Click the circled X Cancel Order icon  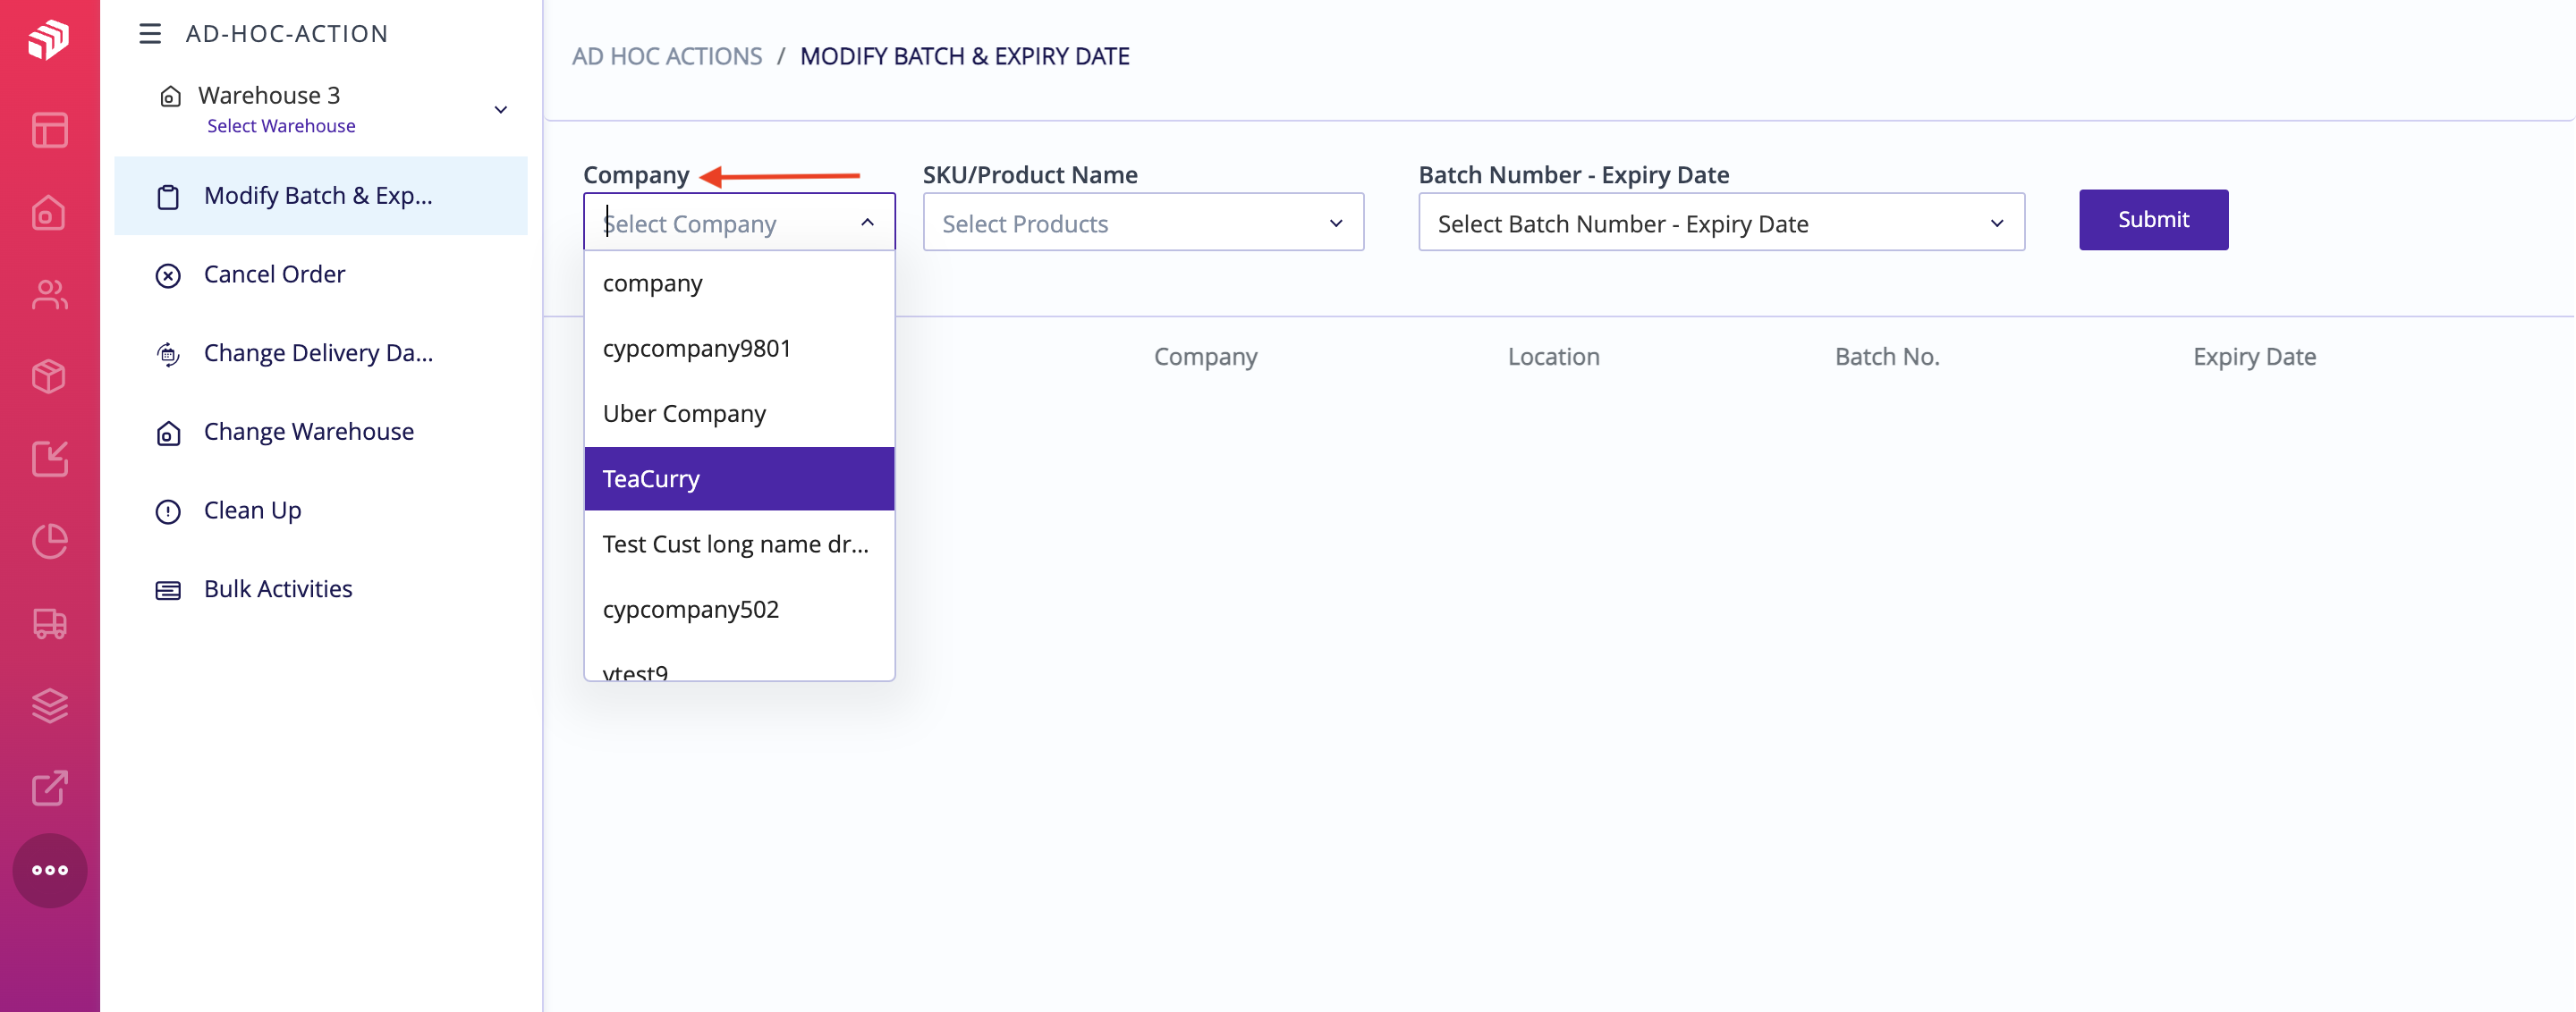(x=168, y=275)
